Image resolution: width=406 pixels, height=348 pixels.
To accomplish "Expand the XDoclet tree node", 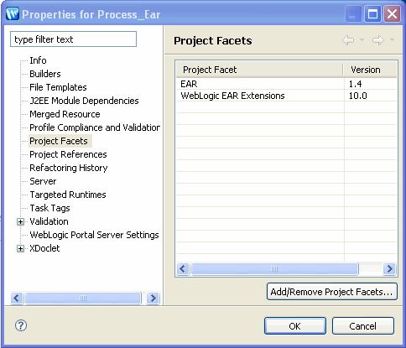I will click(20, 248).
